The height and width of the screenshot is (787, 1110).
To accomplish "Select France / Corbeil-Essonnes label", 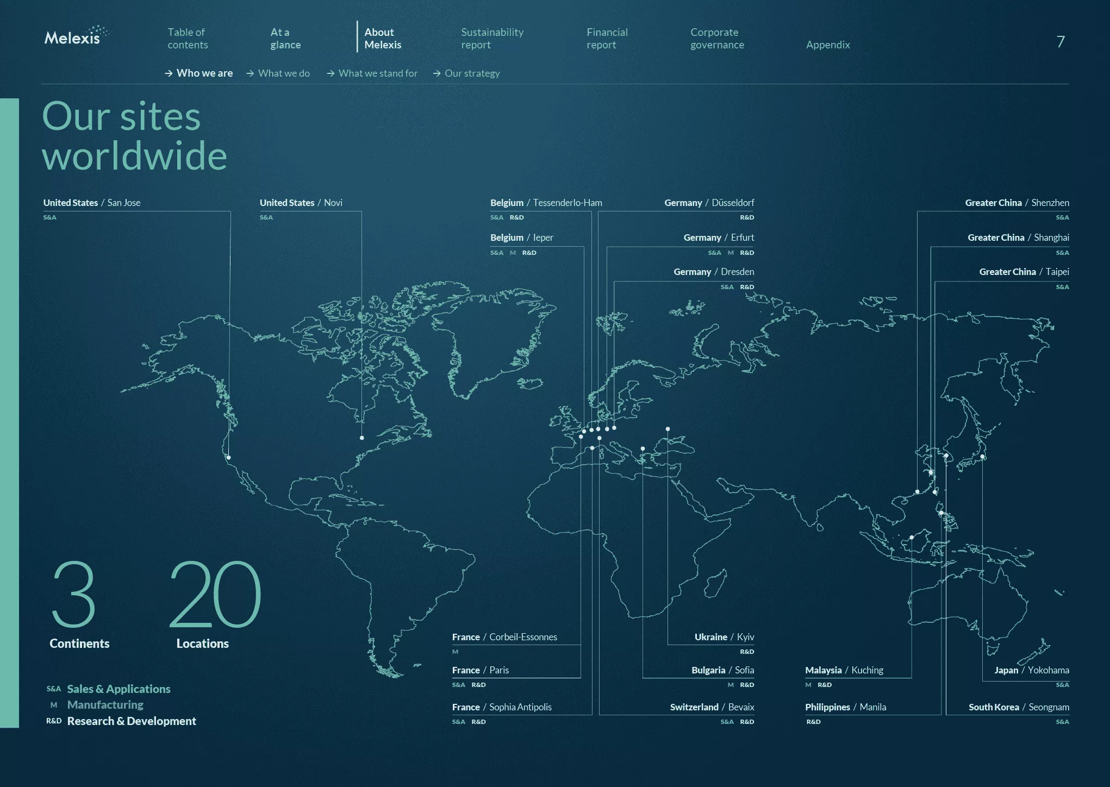I will [x=504, y=637].
